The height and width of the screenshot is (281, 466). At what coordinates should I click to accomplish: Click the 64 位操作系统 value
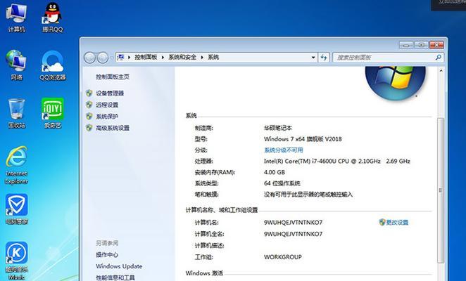click(282, 183)
